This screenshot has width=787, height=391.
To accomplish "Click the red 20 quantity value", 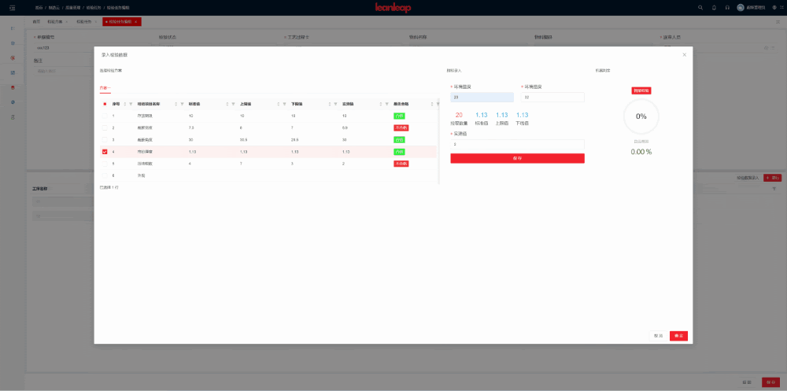I will (x=459, y=115).
